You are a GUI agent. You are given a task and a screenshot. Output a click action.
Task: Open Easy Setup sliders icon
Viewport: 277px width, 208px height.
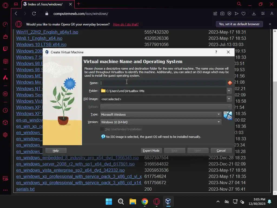[x=263, y=14]
